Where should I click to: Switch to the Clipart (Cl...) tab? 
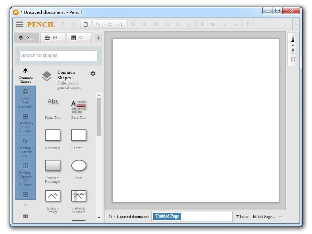pyautogui.click(x=79, y=38)
